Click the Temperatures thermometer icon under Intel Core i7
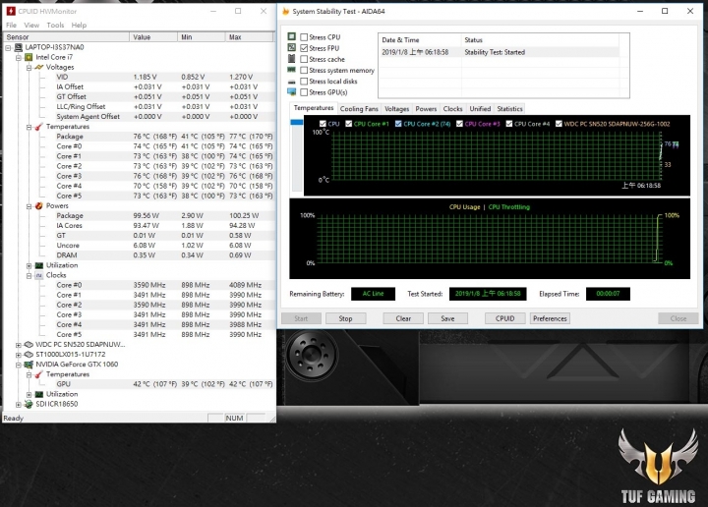Viewport: 708px width, 507px height. tap(38, 127)
